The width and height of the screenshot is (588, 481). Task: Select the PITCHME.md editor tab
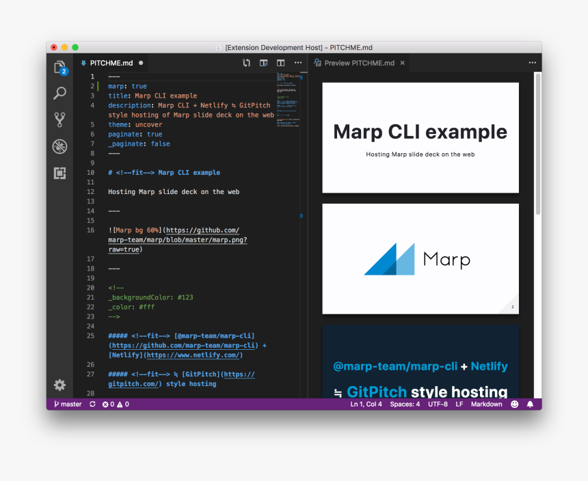(111, 63)
